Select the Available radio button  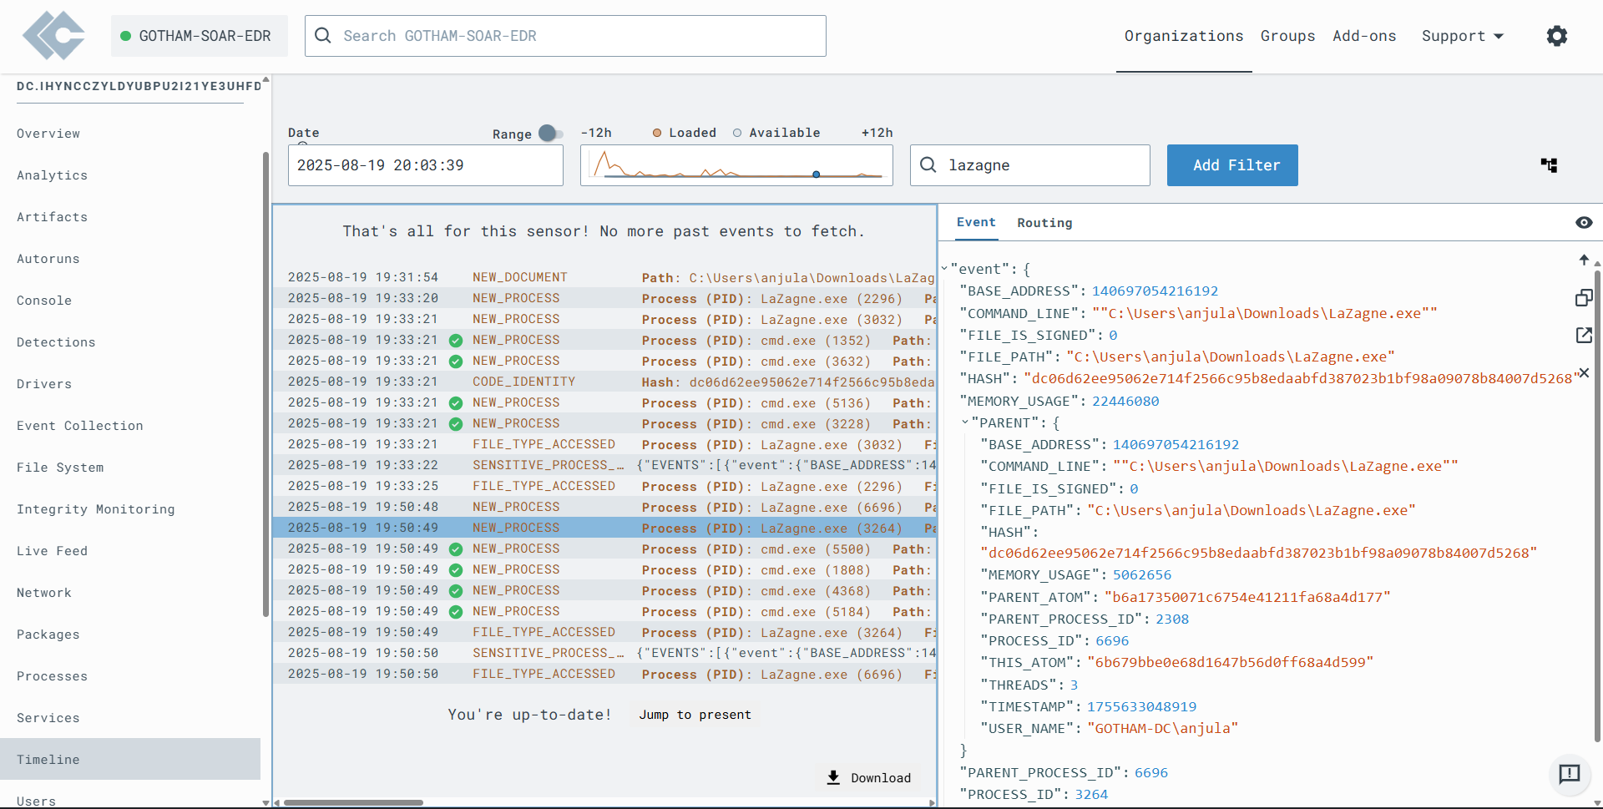pyautogui.click(x=737, y=133)
